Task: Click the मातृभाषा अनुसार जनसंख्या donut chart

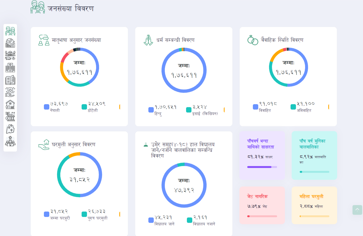Action: coord(79,67)
